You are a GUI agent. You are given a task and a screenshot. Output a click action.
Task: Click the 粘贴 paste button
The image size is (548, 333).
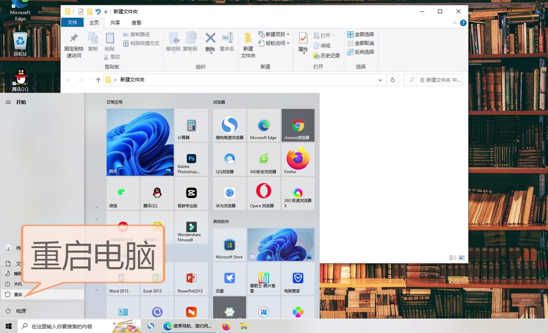(109, 42)
